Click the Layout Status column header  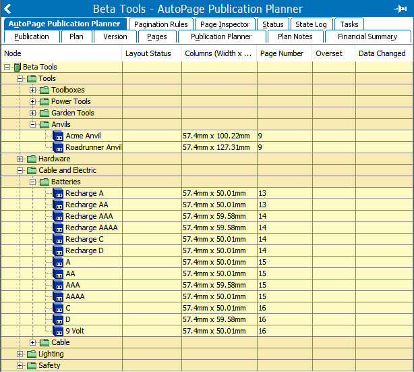(152, 53)
